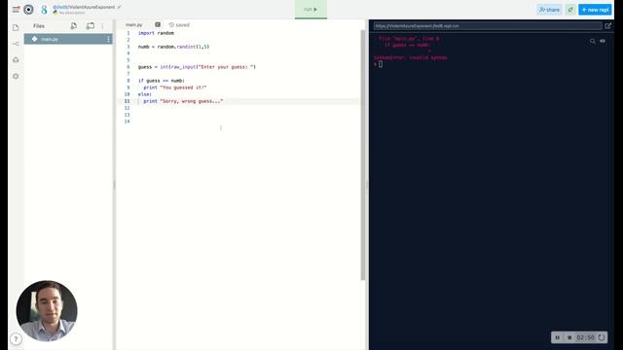Open main.py row three-dot menu
This screenshot has width=623, height=350.
108,39
